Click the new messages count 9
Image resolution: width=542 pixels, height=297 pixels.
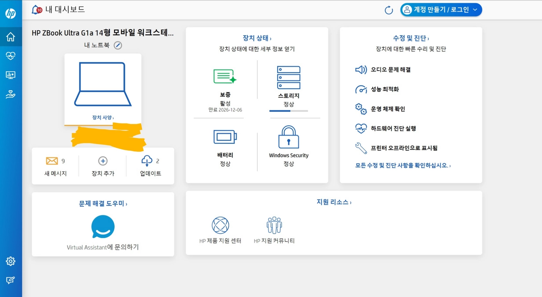63,161
